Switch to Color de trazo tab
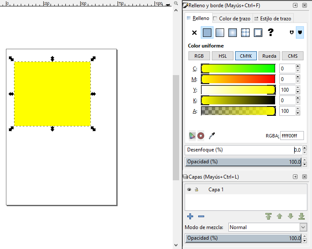Screen dimensions: 312x249 tap(232, 19)
